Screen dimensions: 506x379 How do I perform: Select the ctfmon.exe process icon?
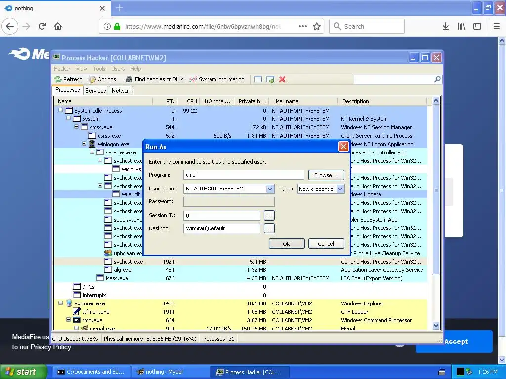pos(77,312)
